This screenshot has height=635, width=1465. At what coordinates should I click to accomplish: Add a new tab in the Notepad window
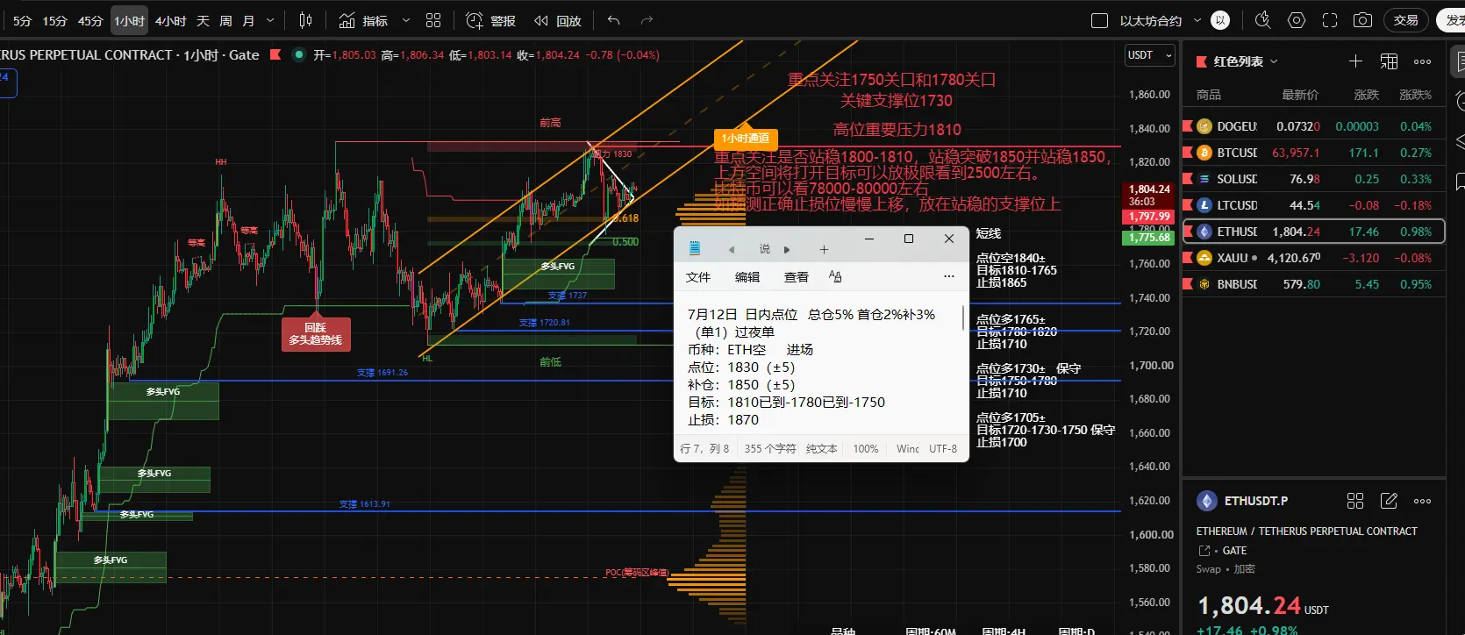pos(824,250)
